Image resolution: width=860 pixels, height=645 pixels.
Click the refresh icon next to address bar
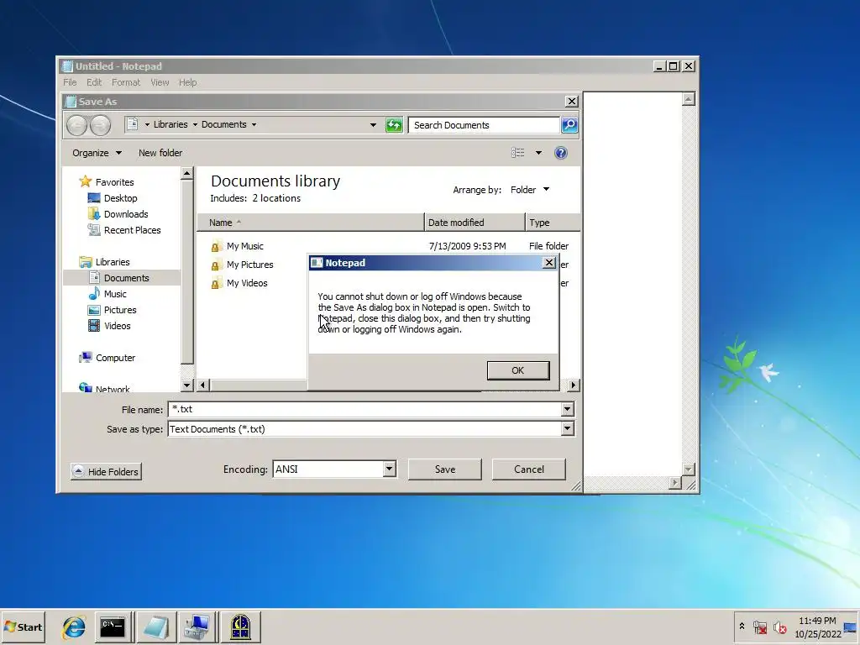pyautogui.click(x=394, y=125)
